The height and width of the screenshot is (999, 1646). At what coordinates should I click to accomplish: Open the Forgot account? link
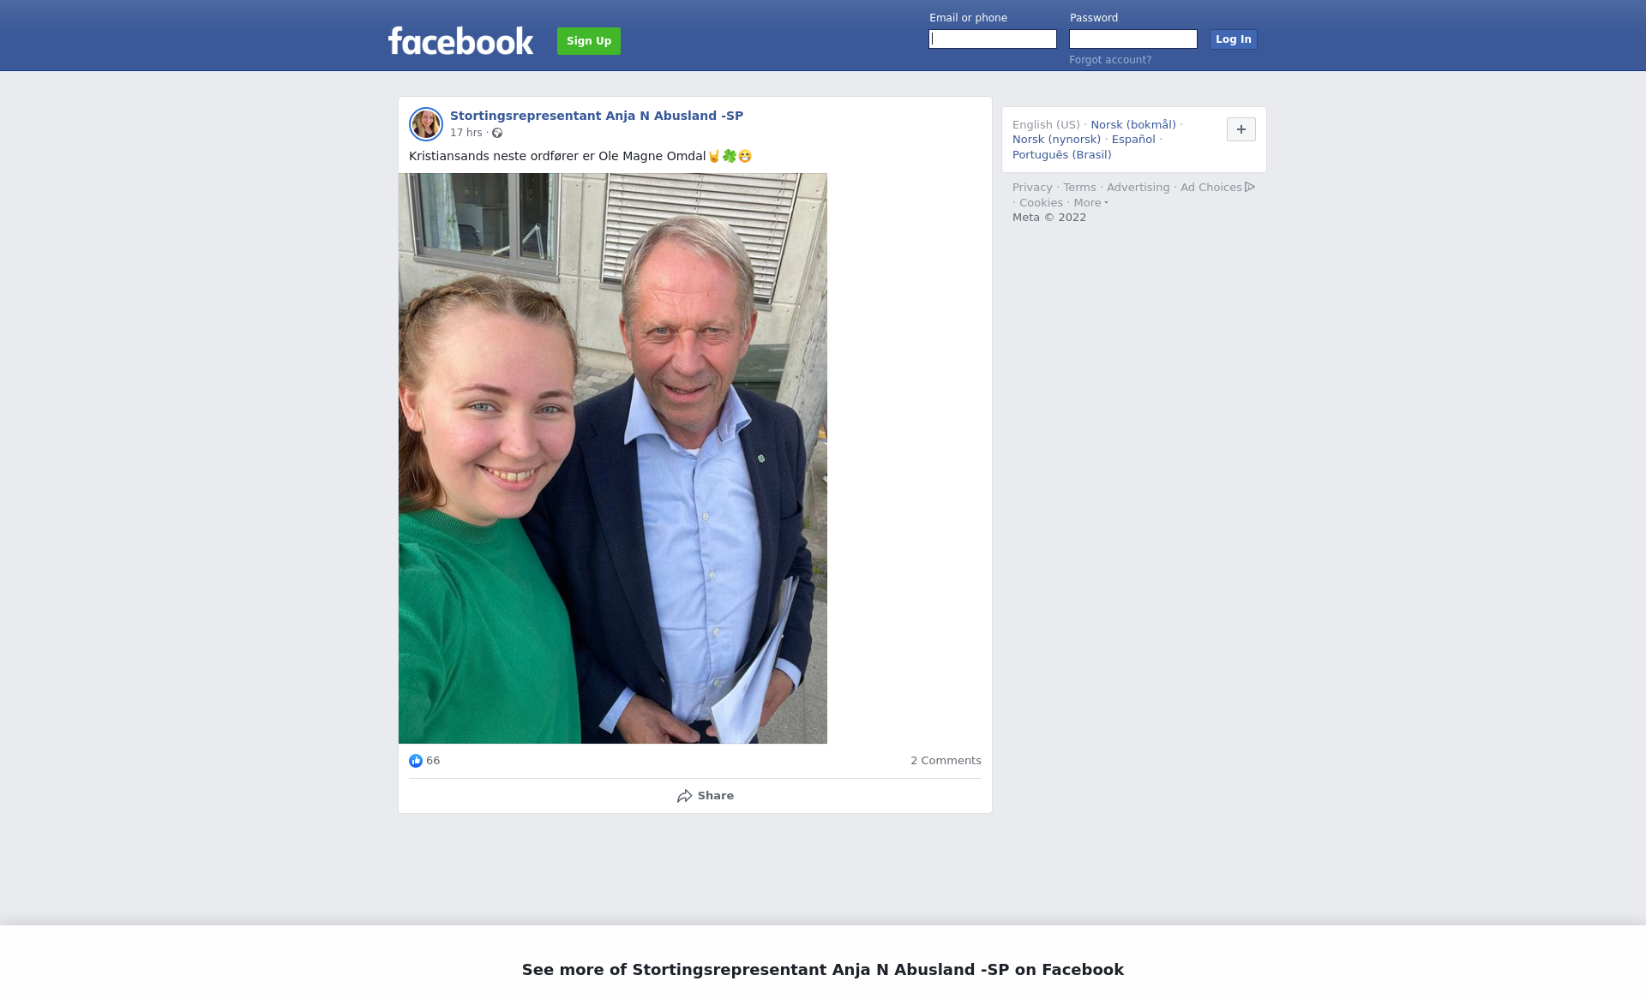coord(1109,60)
